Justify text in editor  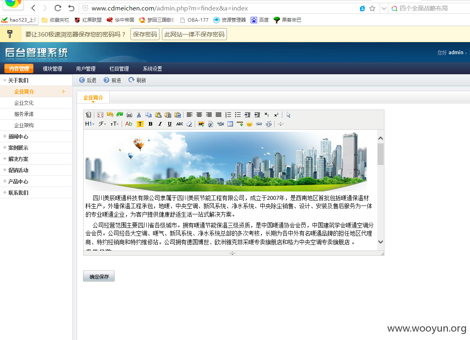coord(219,115)
